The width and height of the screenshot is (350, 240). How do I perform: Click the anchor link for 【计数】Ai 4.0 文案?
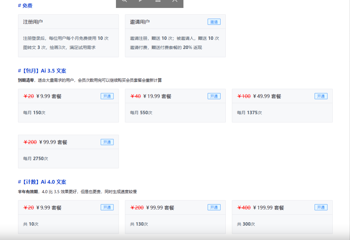pos(19,182)
